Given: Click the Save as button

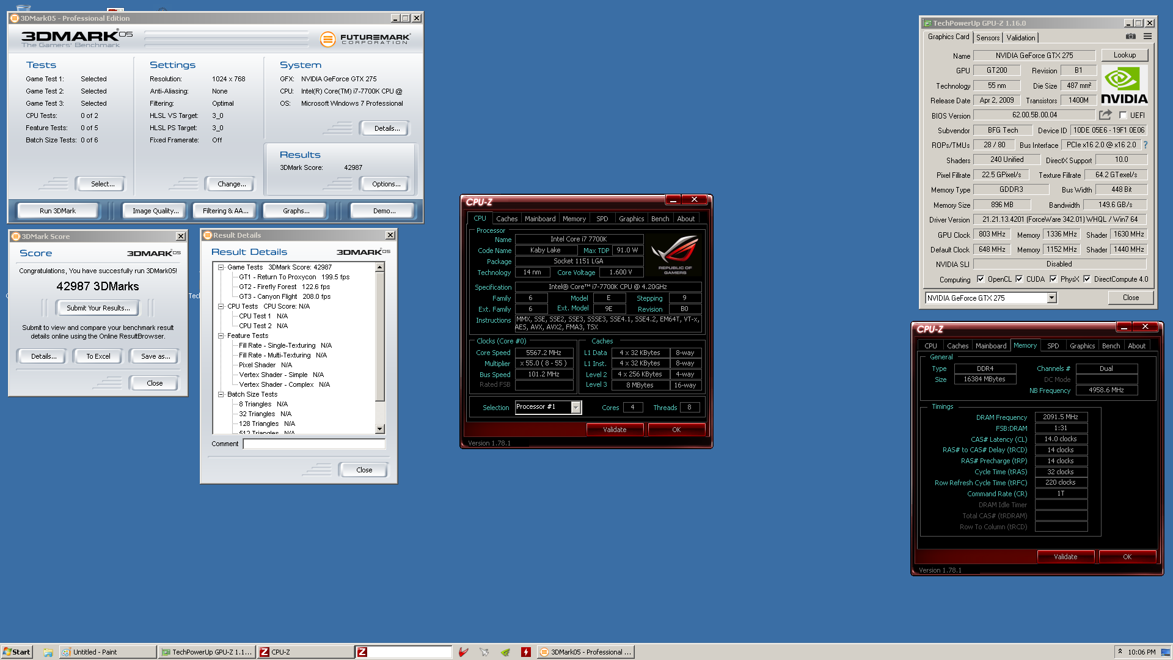Looking at the screenshot, I should pyautogui.click(x=155, y=356).
